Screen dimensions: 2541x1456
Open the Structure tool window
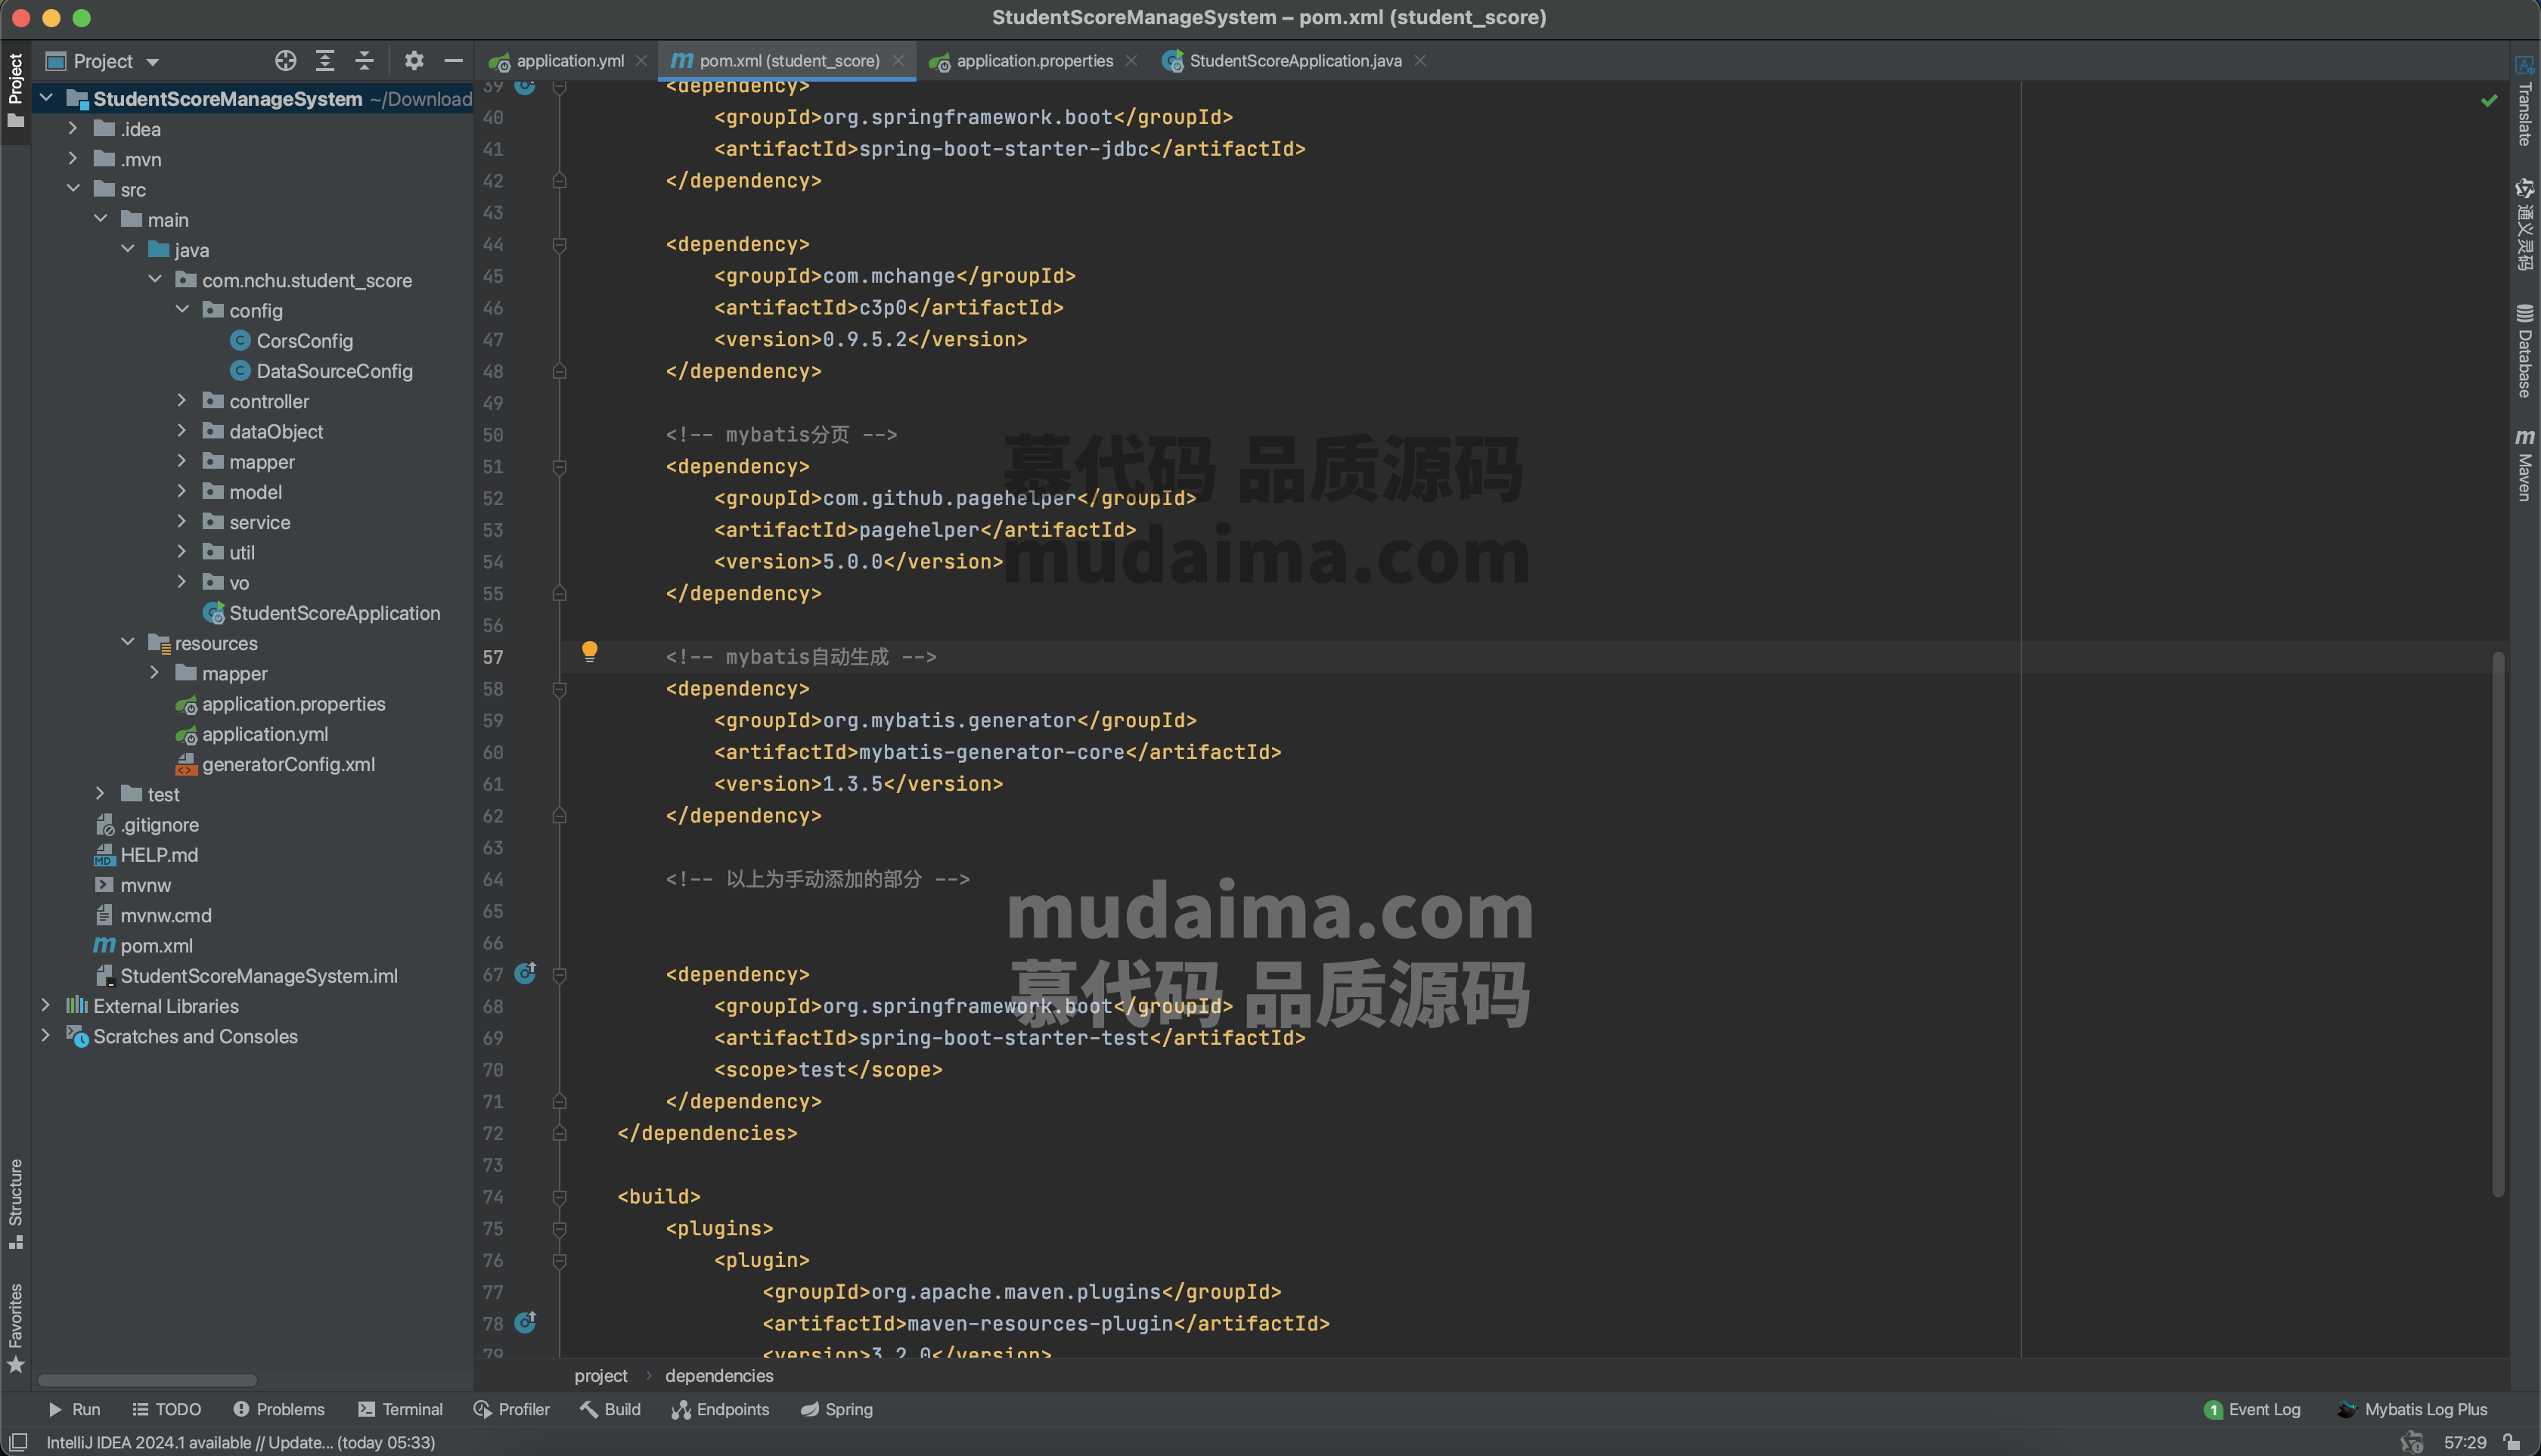(x=15, y=1203)
